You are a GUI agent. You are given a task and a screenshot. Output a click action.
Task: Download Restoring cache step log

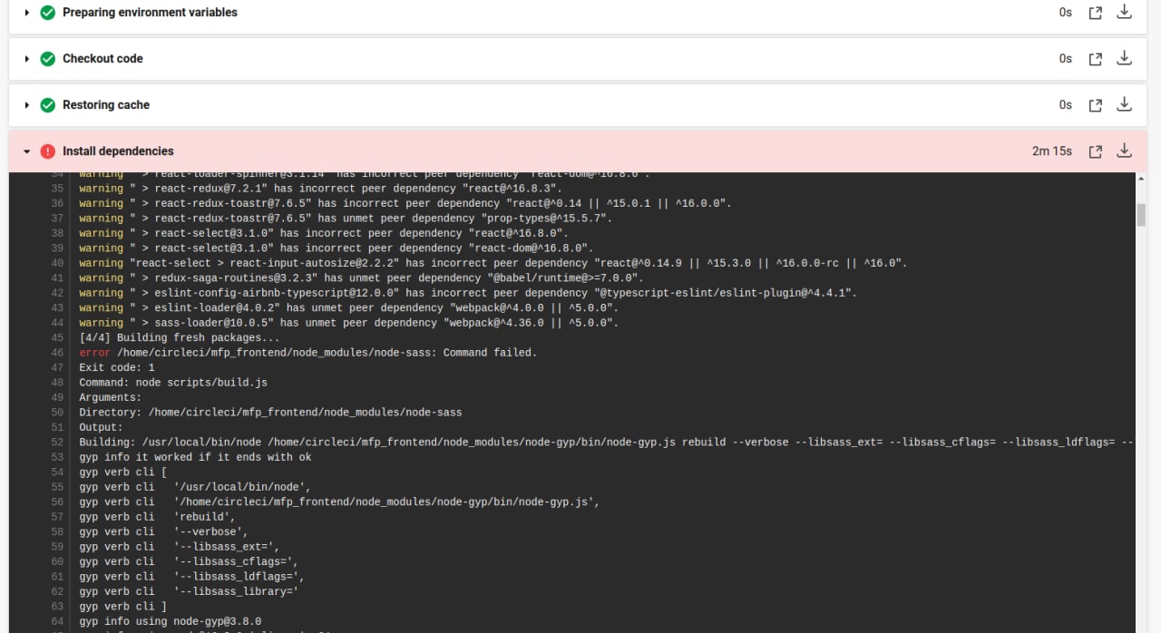pyautogui.click(x=1124, y=104)
